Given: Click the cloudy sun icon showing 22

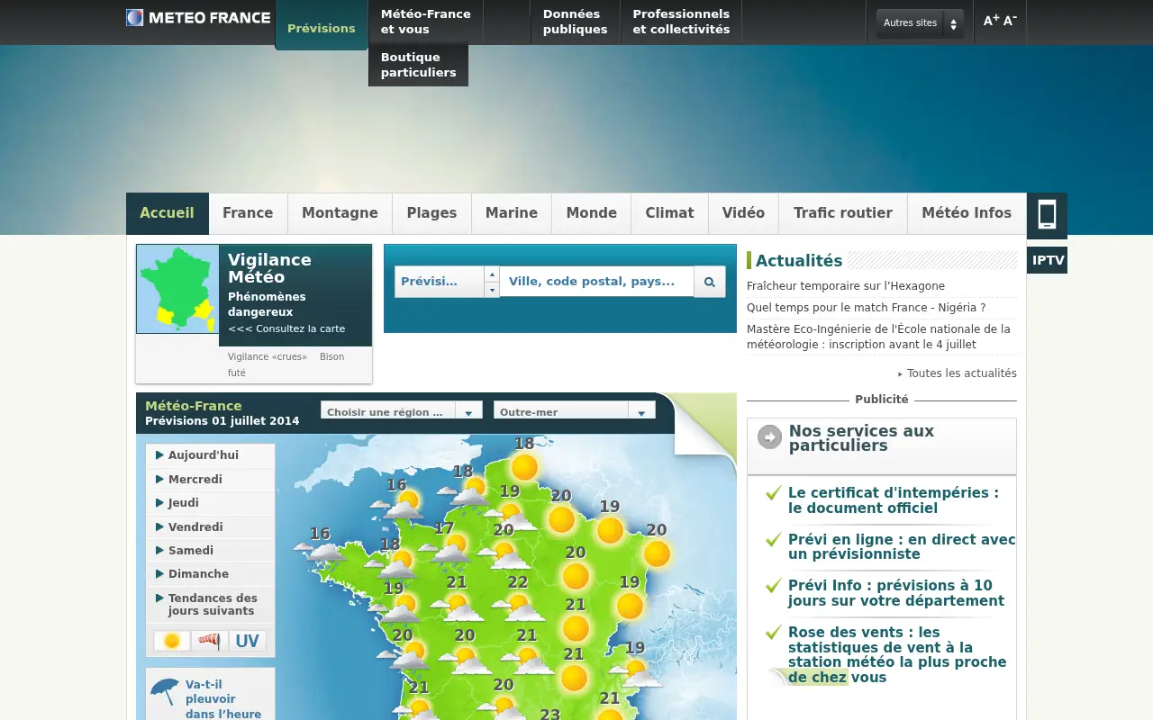Looking at the screenshot, I should pos(518,607).
